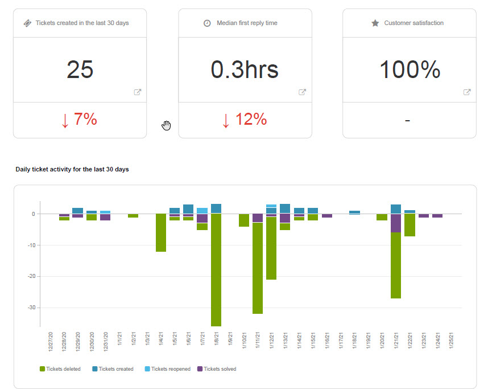Select the green deleted bar for 1/4/21
The height and width of the screenshot is (389, 488).
pos(160,232)
